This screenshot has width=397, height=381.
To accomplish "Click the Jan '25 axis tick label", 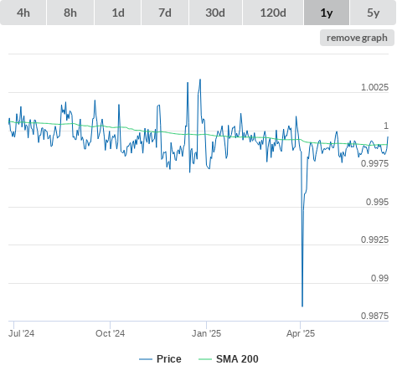I will pos(206,333).
